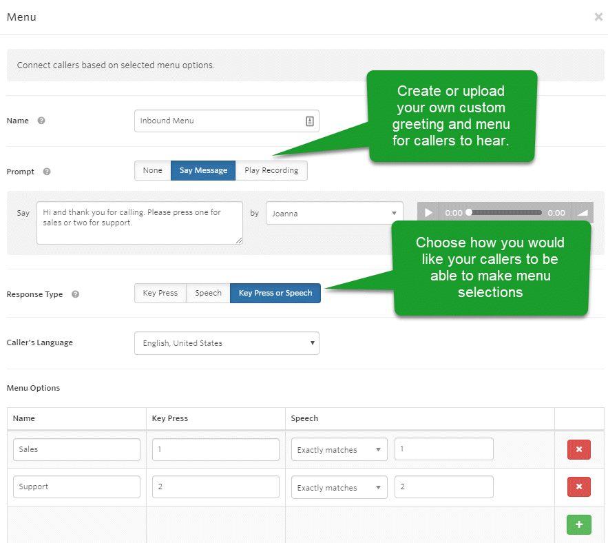
Task: Set response type to Key Press
Action: click(x=160, y=293)
